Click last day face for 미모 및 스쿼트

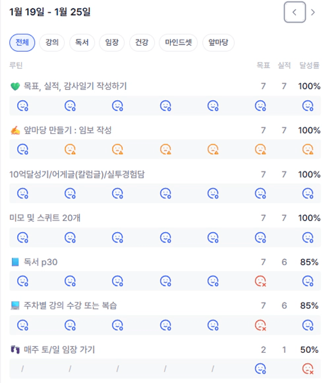click(308, 237)
